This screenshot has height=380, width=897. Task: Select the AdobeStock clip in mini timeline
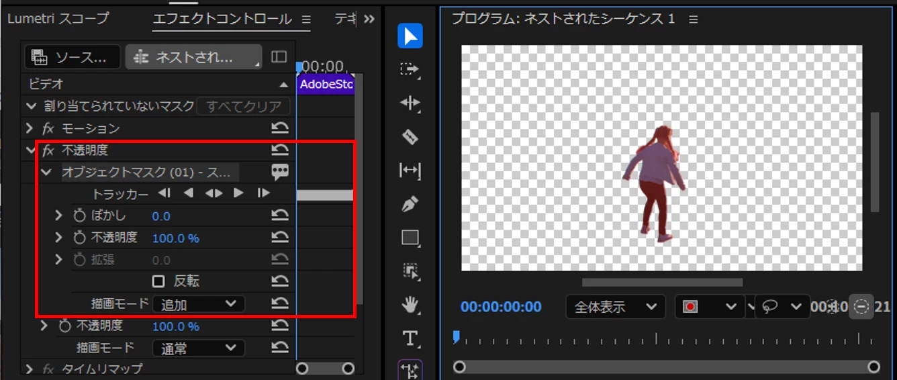point(326,85)
